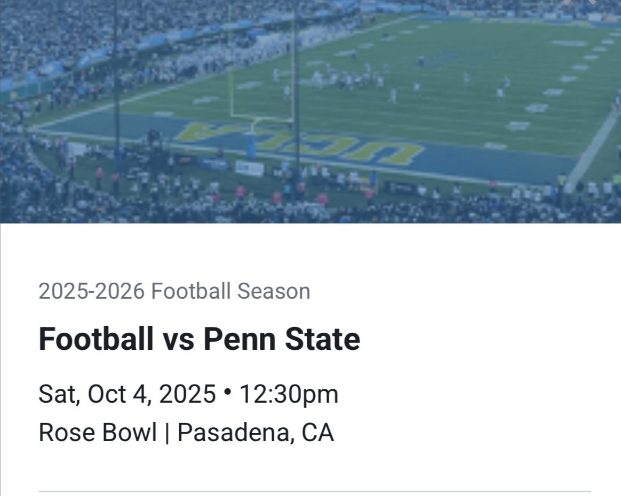This screenshot has height=496, width=621.
Task: Click the word "Football" in the bold title
Action: click(96, 339)
